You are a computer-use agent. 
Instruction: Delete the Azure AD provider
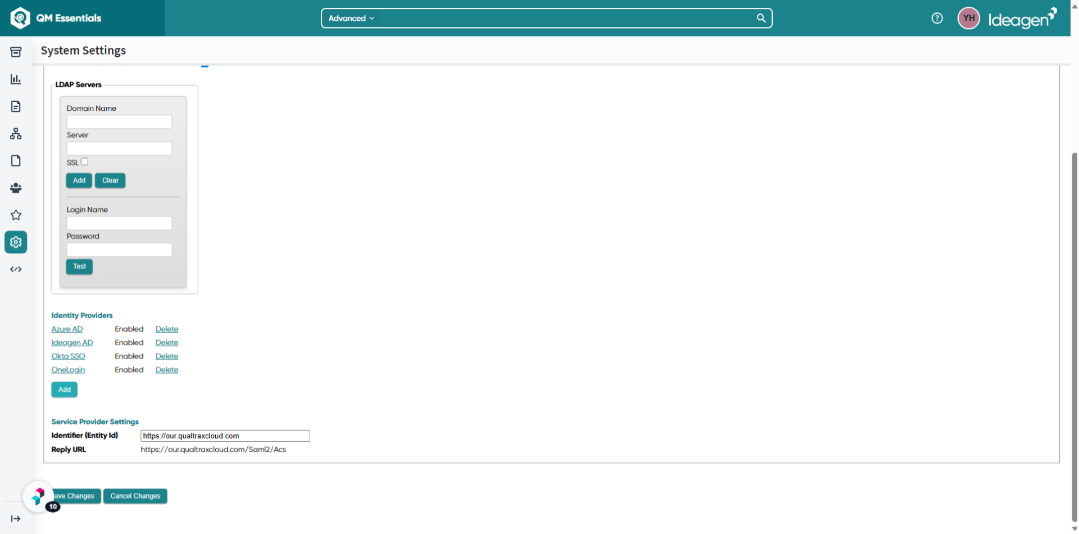click(x=167, y=329)
